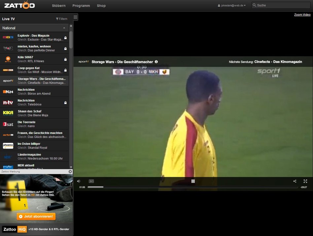Click 'Gleich: Börse am Abend' text
The height and width of the screenshot is (236, 313).
(x=34, y=94)
